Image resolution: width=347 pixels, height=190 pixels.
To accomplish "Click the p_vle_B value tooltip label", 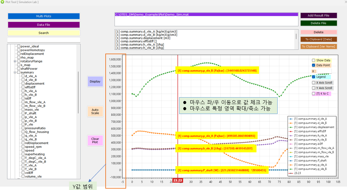I will (x=217, y=71).
